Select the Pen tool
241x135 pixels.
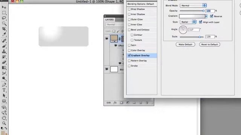(x=4, y=85)
